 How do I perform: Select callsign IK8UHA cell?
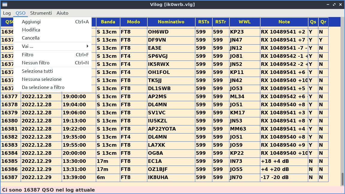tap(171, 177)
